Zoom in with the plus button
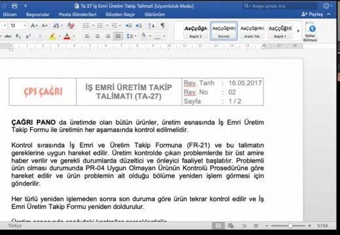 click(x=309, y=226)
